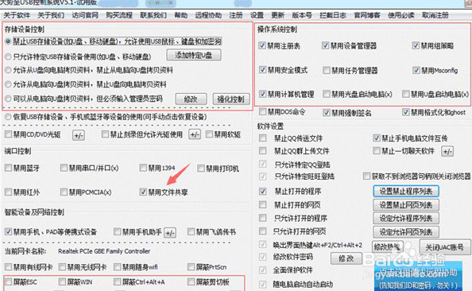This screenshot has width=472, height=291.
Task: Toggle 禁止刻录但允许光驱使用 checkbox
Action: point(105,134)
